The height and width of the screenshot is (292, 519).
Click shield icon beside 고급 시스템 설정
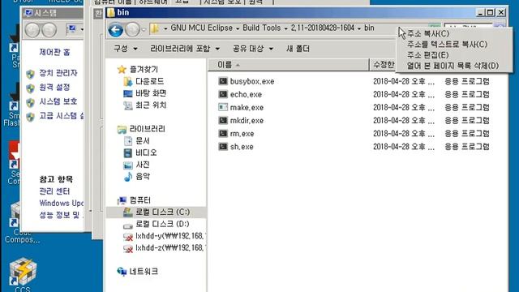tap(31, 117)
